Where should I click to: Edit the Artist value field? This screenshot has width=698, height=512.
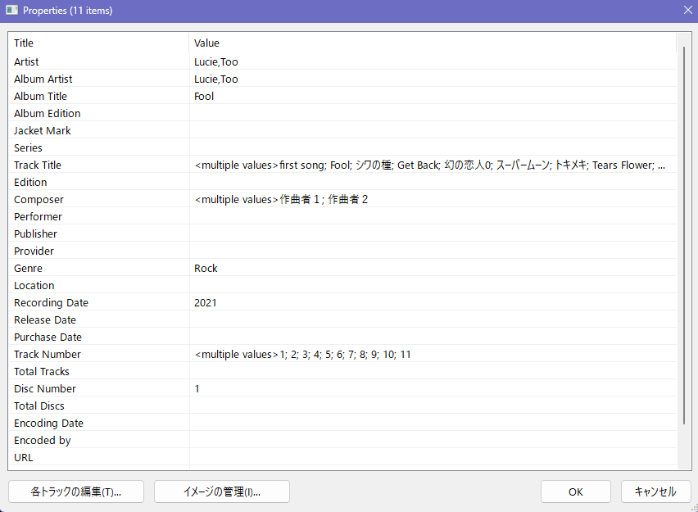[433, 61]
